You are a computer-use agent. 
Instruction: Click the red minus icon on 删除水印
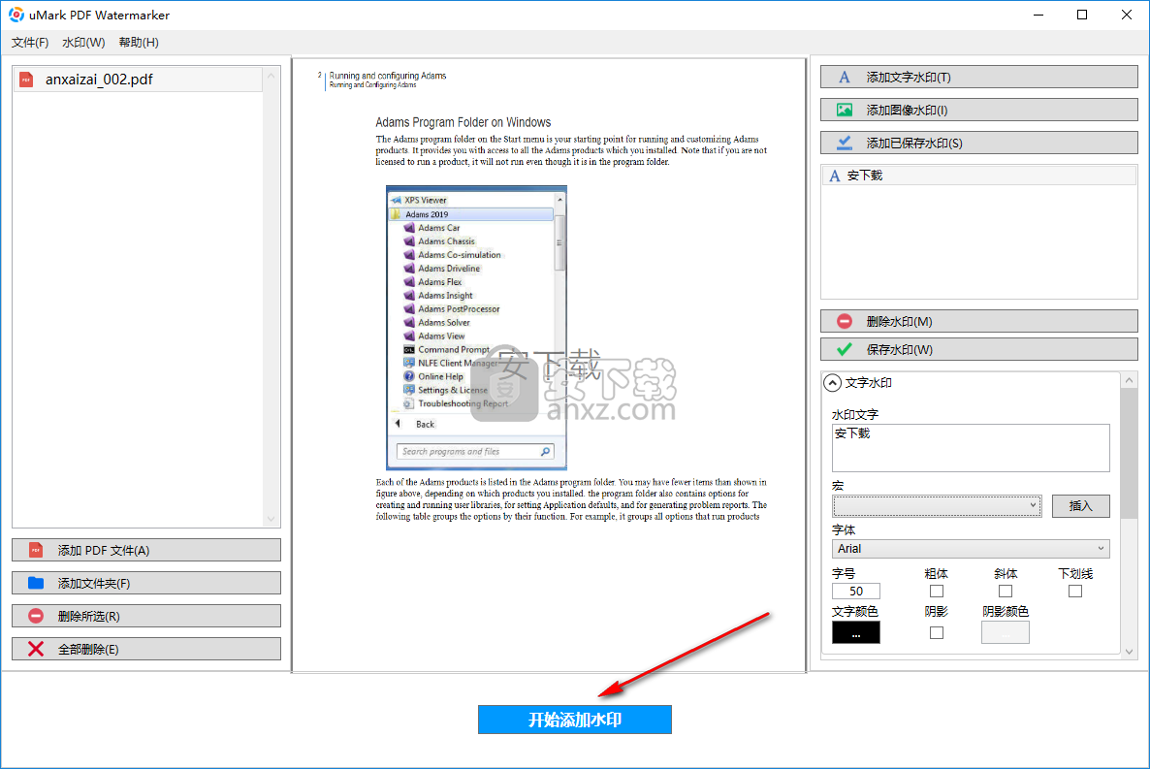(x=845, y=321)
